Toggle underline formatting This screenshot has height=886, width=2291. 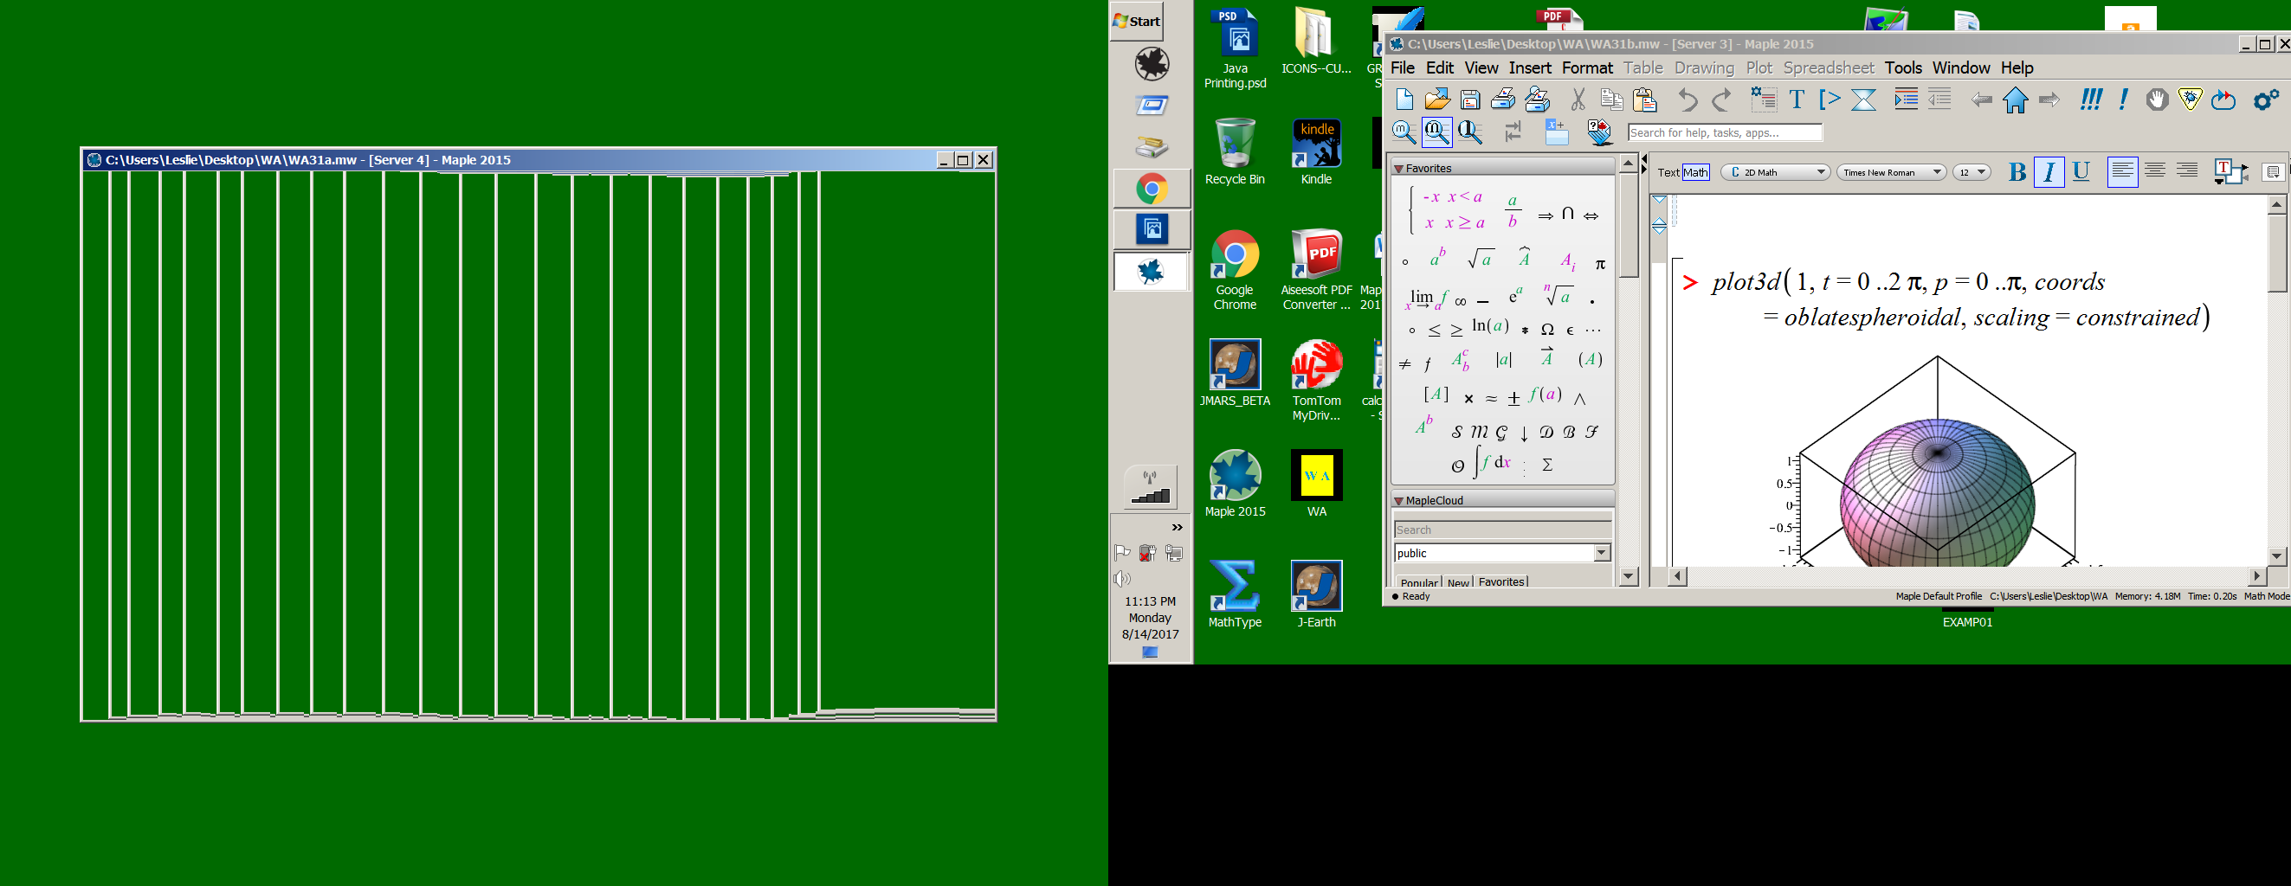point(2081,172)
